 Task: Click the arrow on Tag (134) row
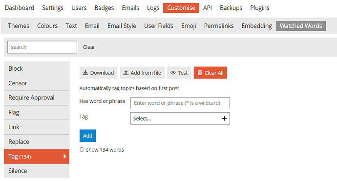pos(64,156)
